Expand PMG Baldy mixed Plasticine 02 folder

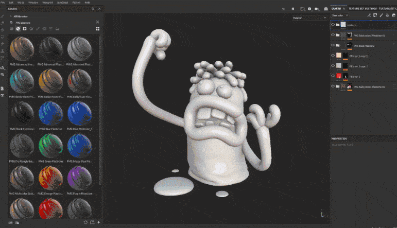337,86
